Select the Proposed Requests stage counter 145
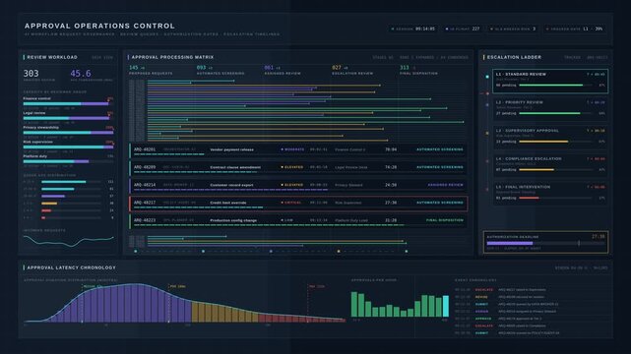631x354 pixels. coord(134,68)
